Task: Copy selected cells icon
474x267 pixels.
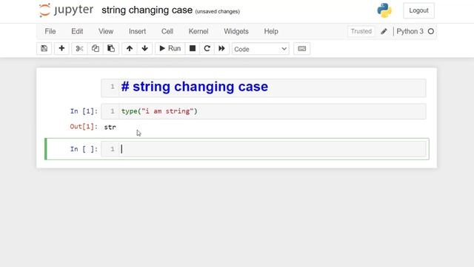Action: point(96,48)
